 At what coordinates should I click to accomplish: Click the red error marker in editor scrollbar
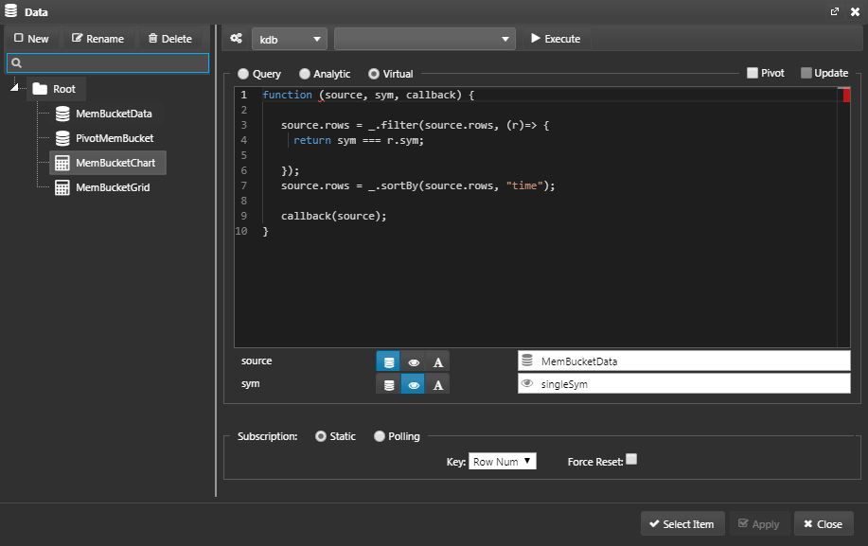click(x=846, y=96)
